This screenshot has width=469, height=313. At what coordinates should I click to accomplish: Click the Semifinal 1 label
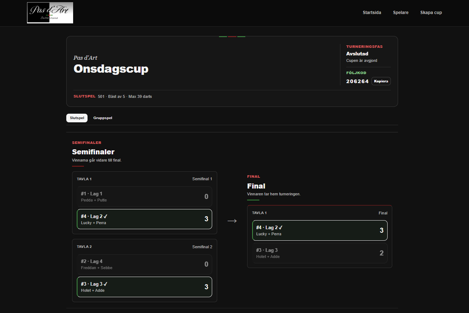[x=202, y=179]
